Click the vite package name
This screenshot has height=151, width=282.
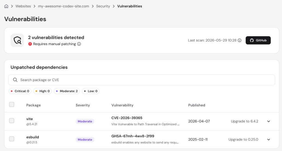(x=29, y=119)
